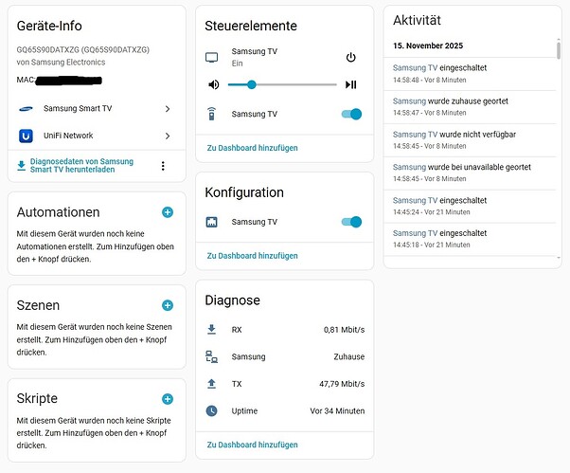The image size is (570, 473).
Task: Click the volume speaker icon
Action: point(213,84)
